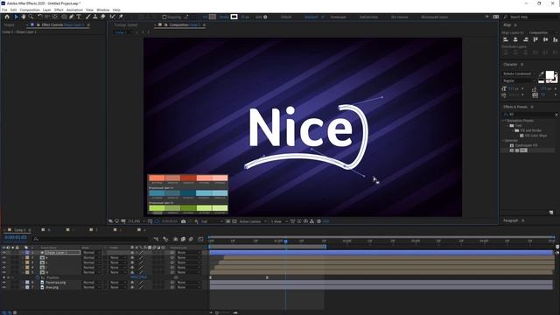
Task: Enable Motion Blur switch icon in timeline
Action: click(191, 239)
